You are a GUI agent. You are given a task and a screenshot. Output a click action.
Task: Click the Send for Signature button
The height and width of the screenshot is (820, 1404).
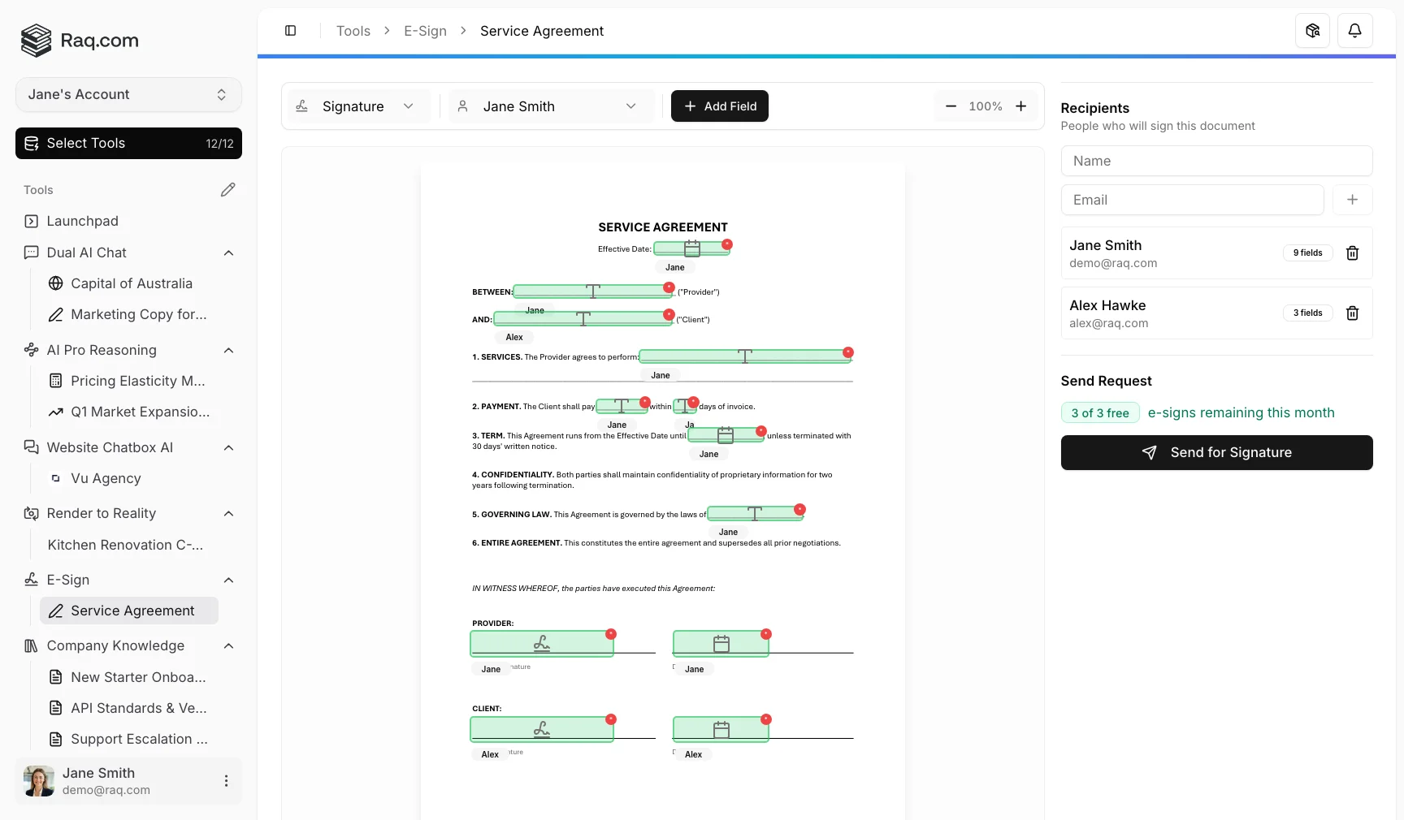tap(1216, 453)
